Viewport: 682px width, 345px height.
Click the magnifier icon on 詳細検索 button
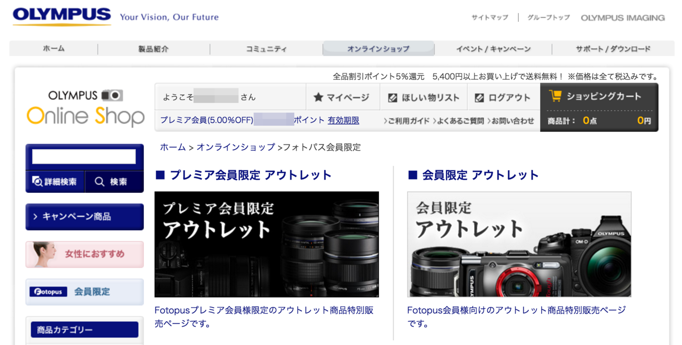[x=37, y=182]
